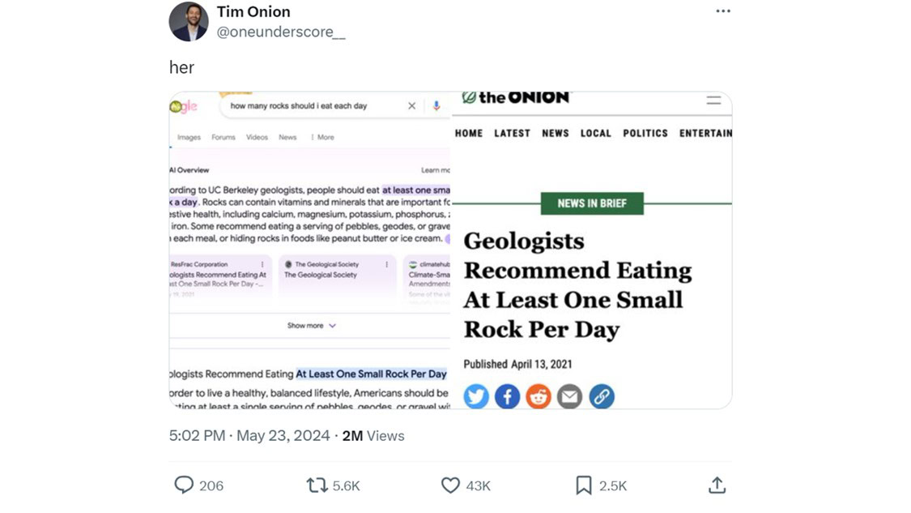Share the tweet via upload icon
This screenshot has width=911, height=513.
pyautogui.click(x=717, y=485)
